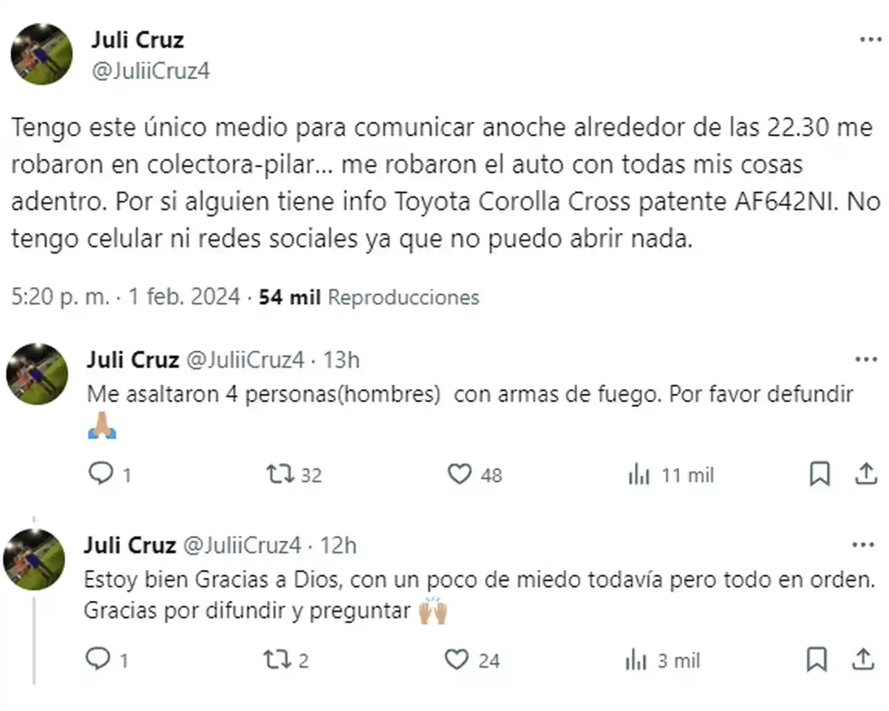Image resolution: width=889 pixels, height=711 pixels.
Task: Share the 12h reply tweet
Action: pos(862,660)
